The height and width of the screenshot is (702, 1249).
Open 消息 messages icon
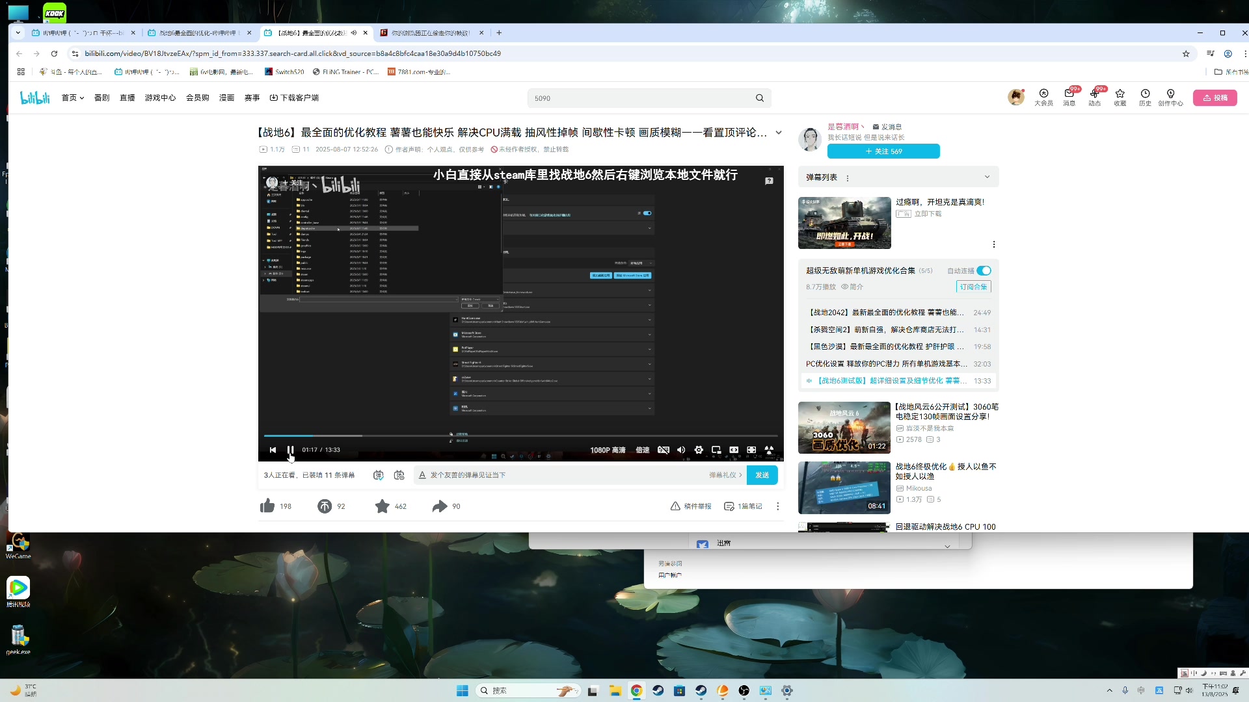coord(1069,97)
